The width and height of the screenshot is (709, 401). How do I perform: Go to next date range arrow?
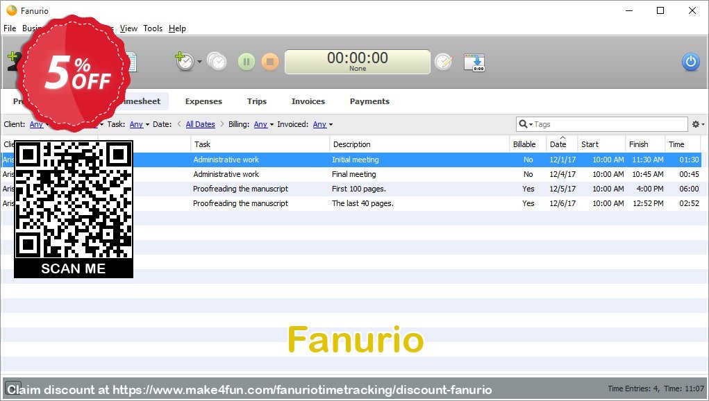click(x=222, y=123)
